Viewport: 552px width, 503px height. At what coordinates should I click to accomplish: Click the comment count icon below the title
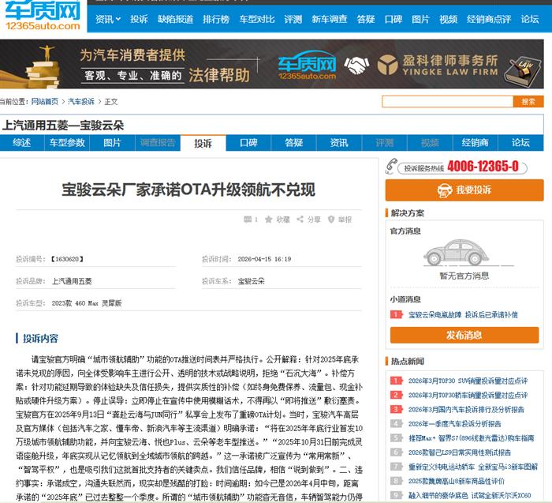248,220
